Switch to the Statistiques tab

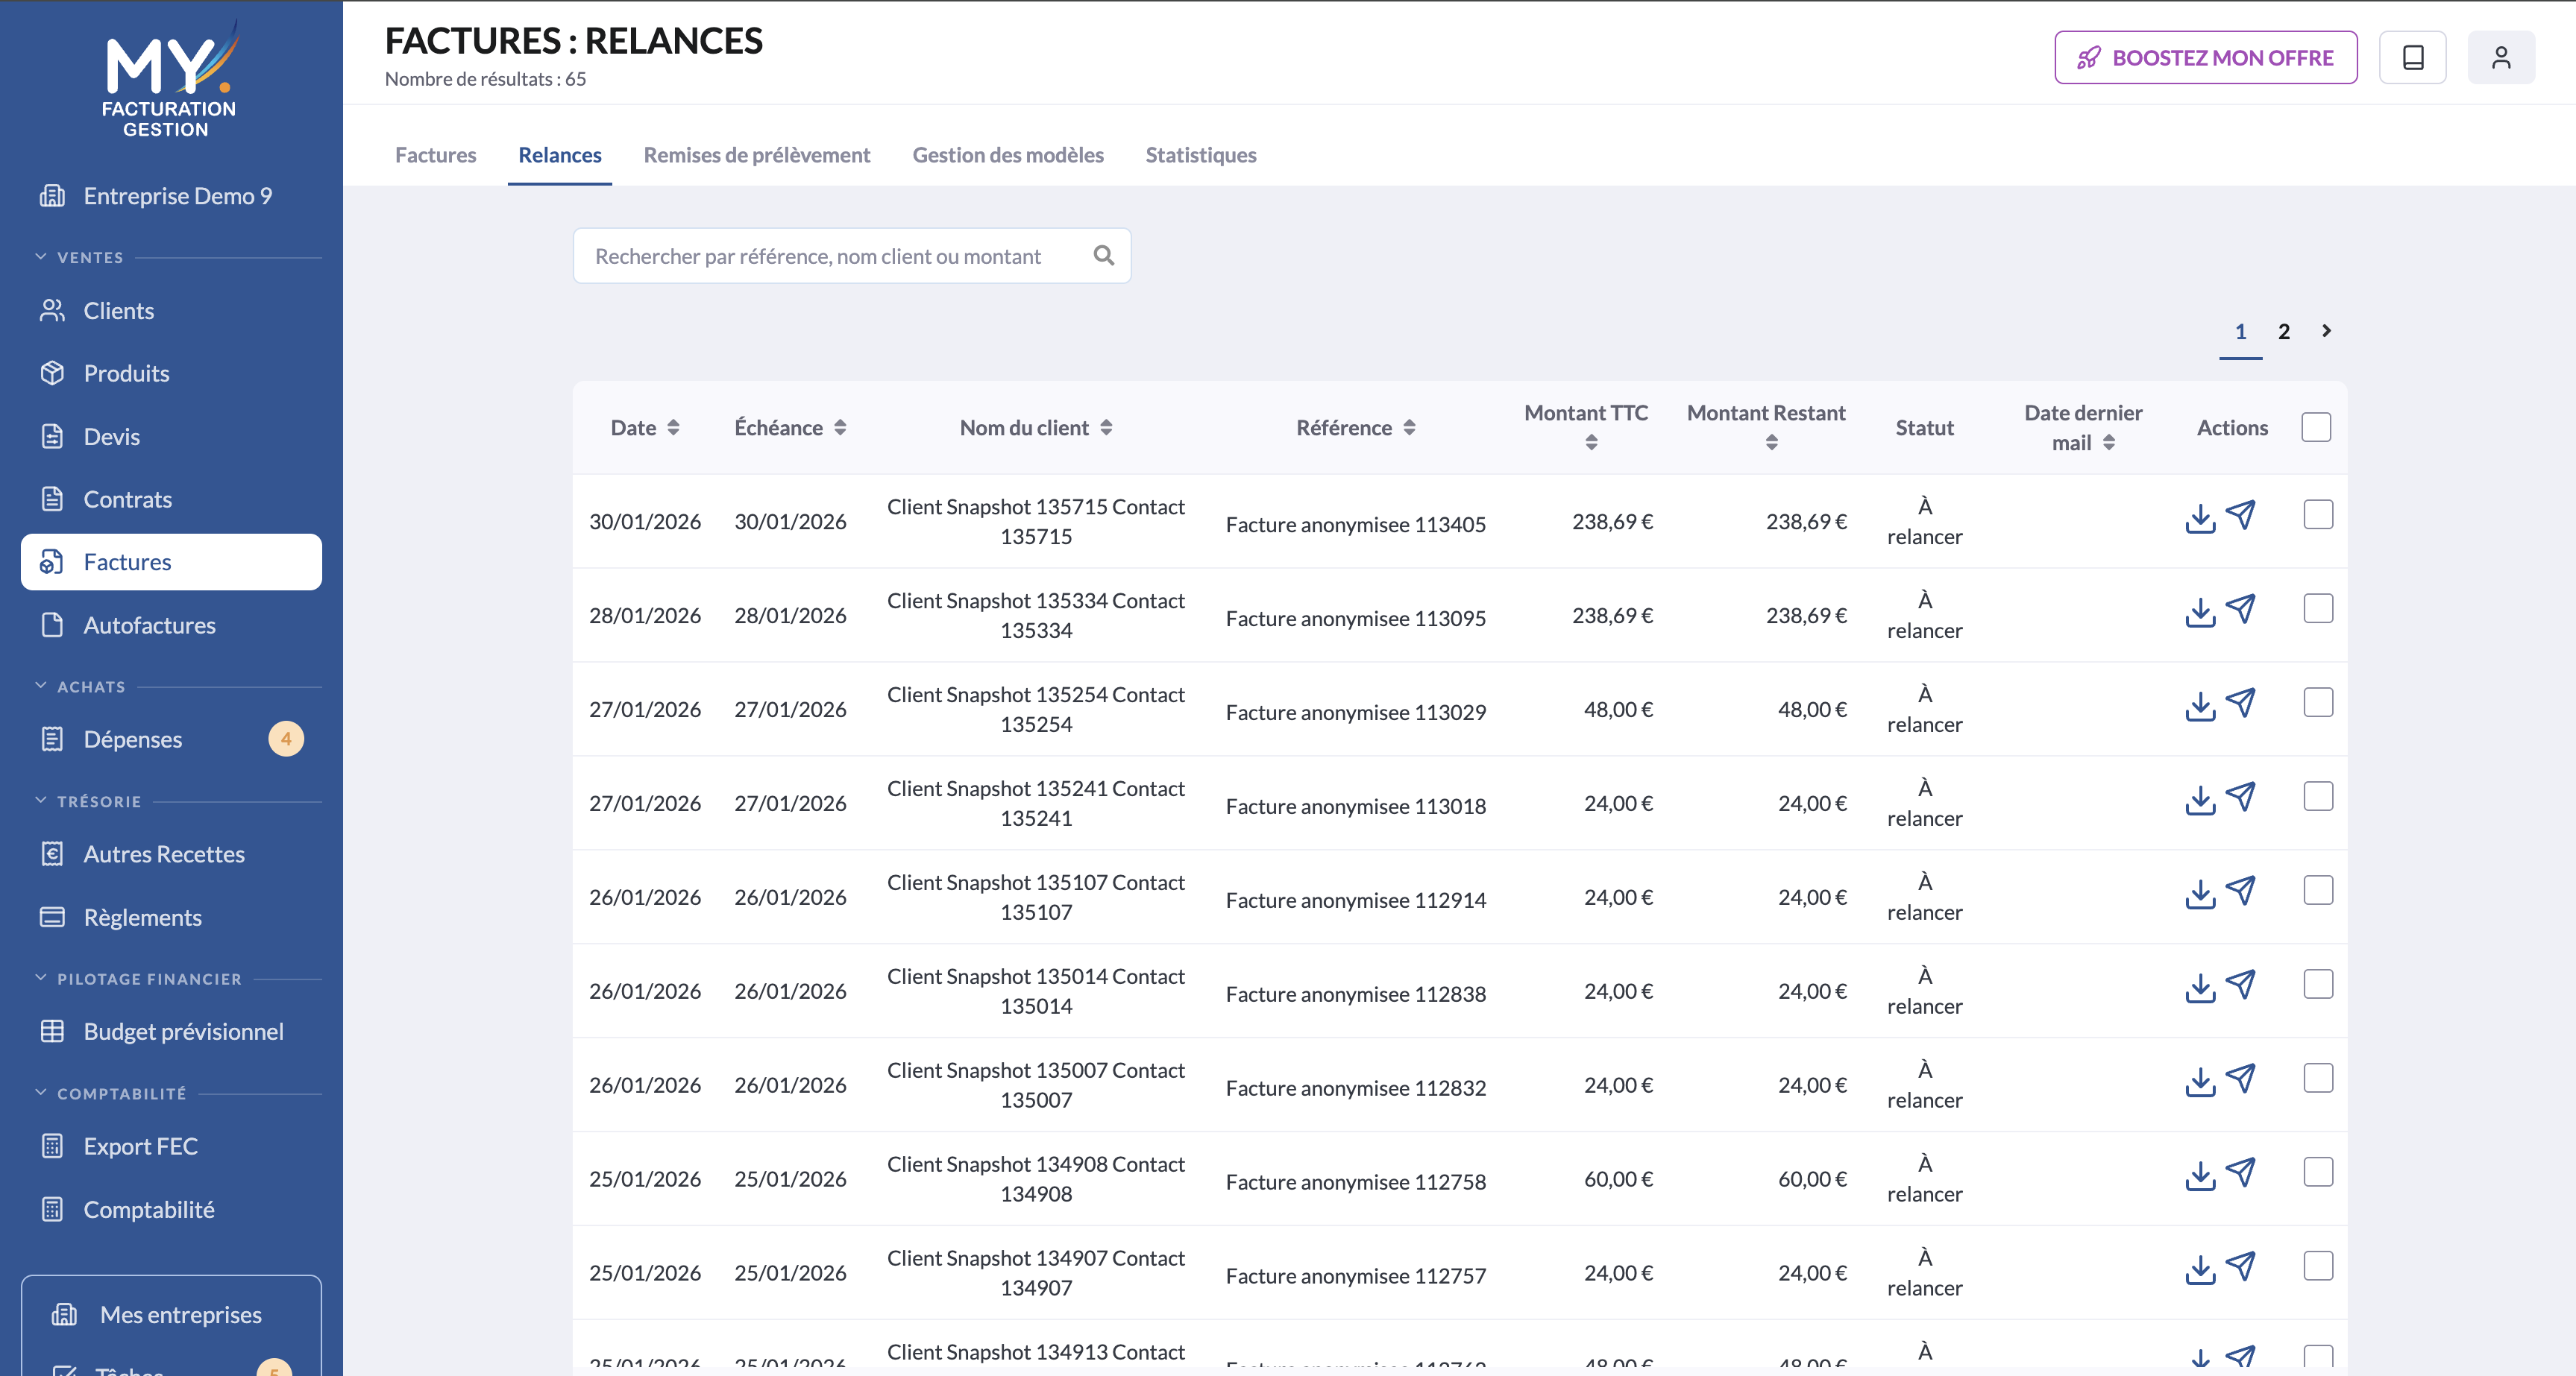click(x=1201, y=155)
